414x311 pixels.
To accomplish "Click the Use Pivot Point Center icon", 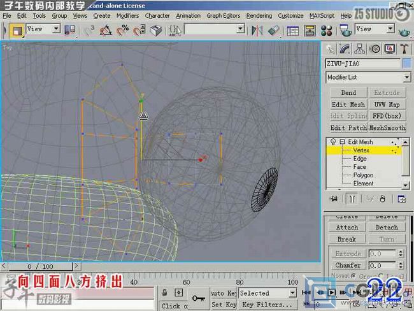I will [x=70, y=31].
